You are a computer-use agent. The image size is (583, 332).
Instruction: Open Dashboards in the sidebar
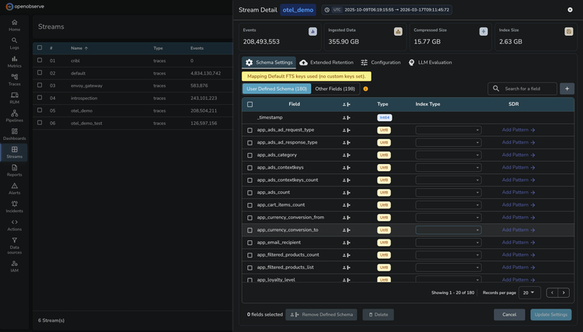pyautogui.click(x=14, y=135)
